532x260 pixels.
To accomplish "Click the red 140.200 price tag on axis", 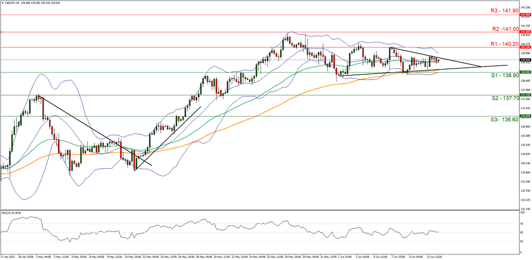I will (526, 47).
